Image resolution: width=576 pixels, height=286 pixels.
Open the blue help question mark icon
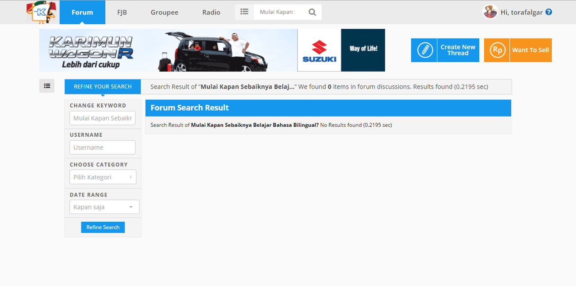(549, 12)
